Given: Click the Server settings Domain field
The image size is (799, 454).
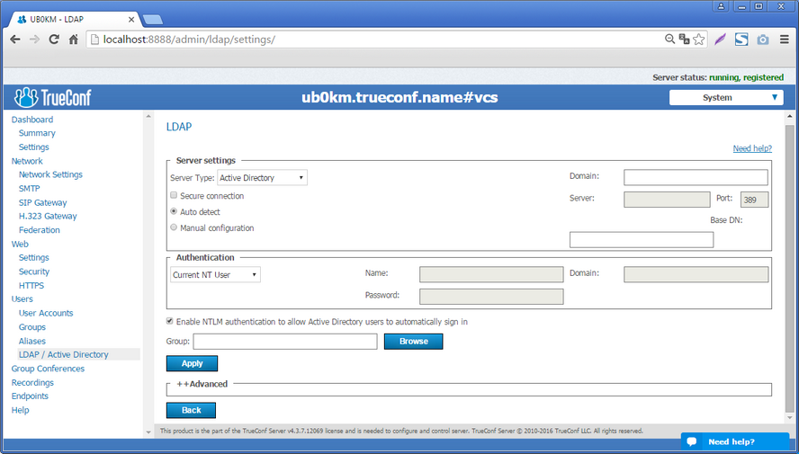Looking at the screenshot, I should tap(696, 177).
